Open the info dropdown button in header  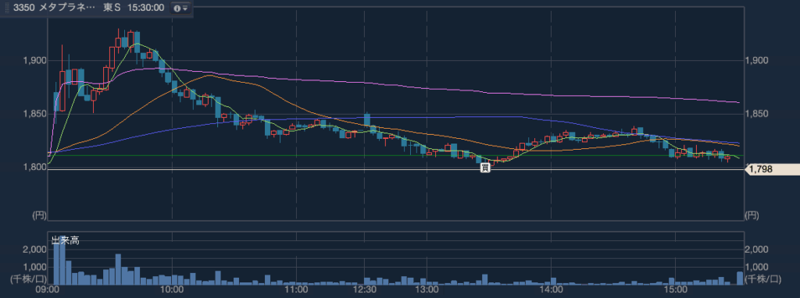[x=180, y=8]
